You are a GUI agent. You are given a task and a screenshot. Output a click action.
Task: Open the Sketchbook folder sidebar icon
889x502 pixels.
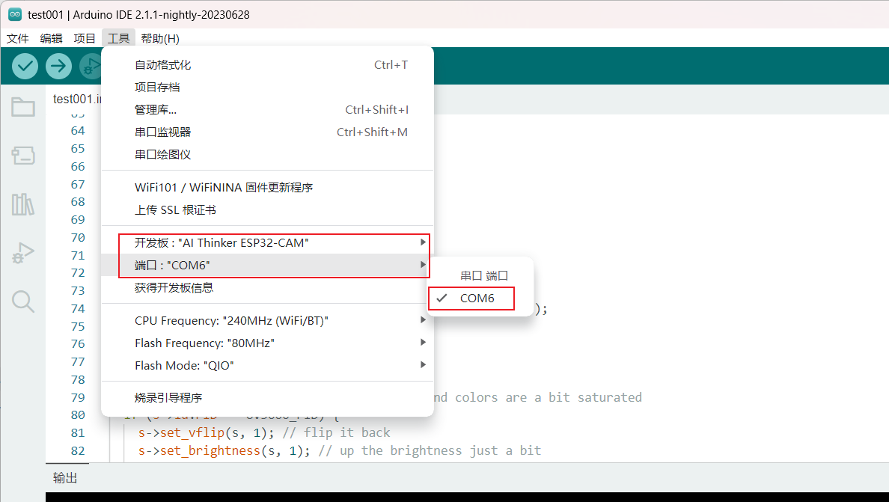tap(23, 106)
